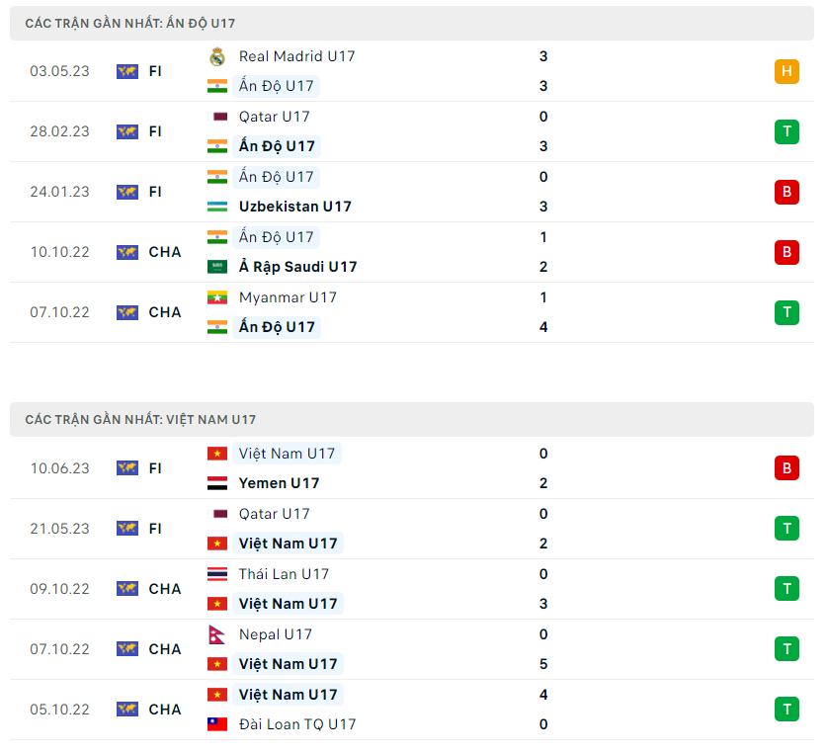
Task: Select the Thái Lan U17 team name
Action: coord(284,574)
